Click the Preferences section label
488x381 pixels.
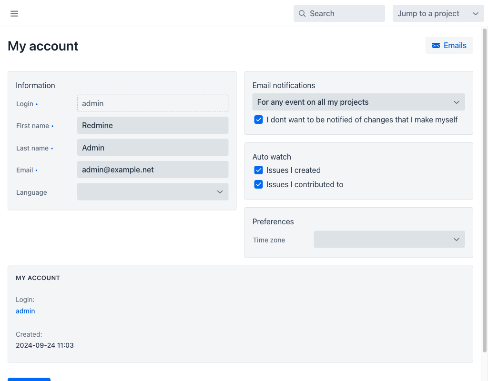(x=273, y=221)
